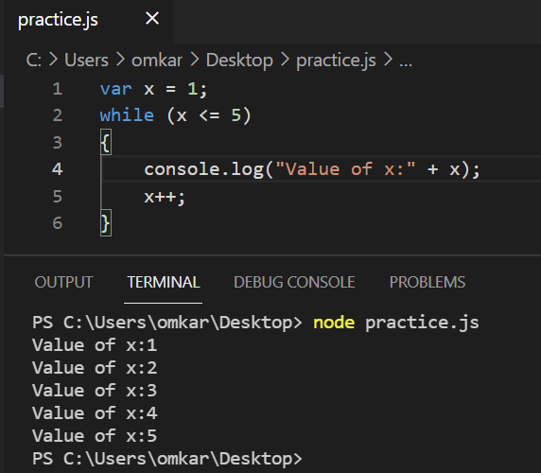Screen dimensions: 541x473
Task: Switch to the TERMINAL panel tab
Action: click(164, 282)
